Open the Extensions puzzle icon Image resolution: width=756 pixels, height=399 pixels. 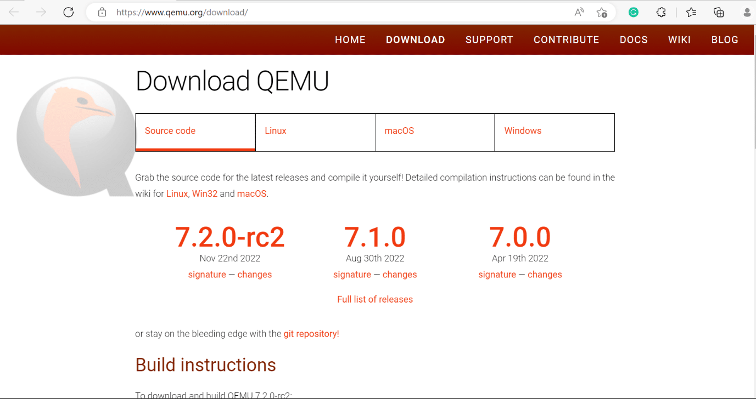tap(662, 12)
